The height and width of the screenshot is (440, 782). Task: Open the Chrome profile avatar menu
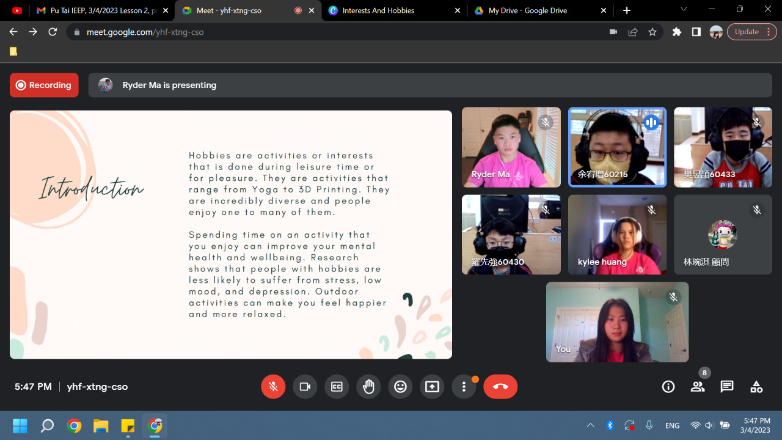click(716, 32)
